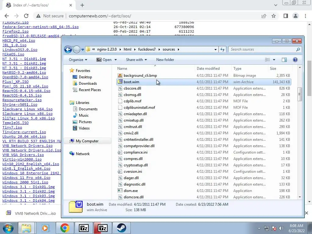Screen dimensions: 312x234
Task: Select the boot.wim file icon
Action: tap(120, 82)
